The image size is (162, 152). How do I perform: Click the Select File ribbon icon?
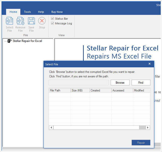[x=9, y=21]
